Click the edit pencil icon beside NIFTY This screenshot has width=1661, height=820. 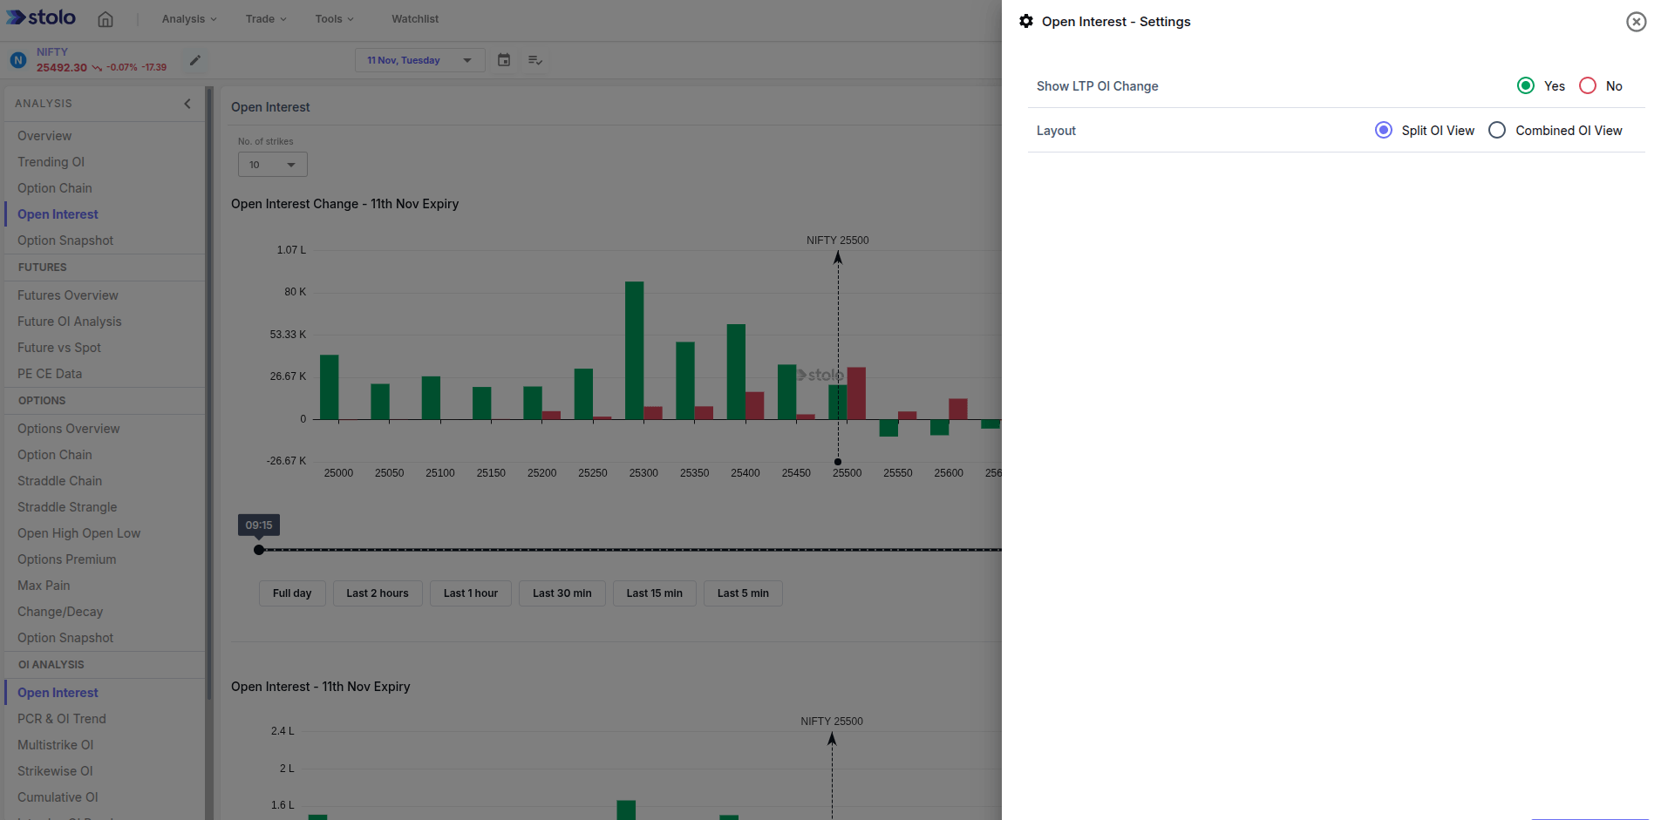click(195, 60)
